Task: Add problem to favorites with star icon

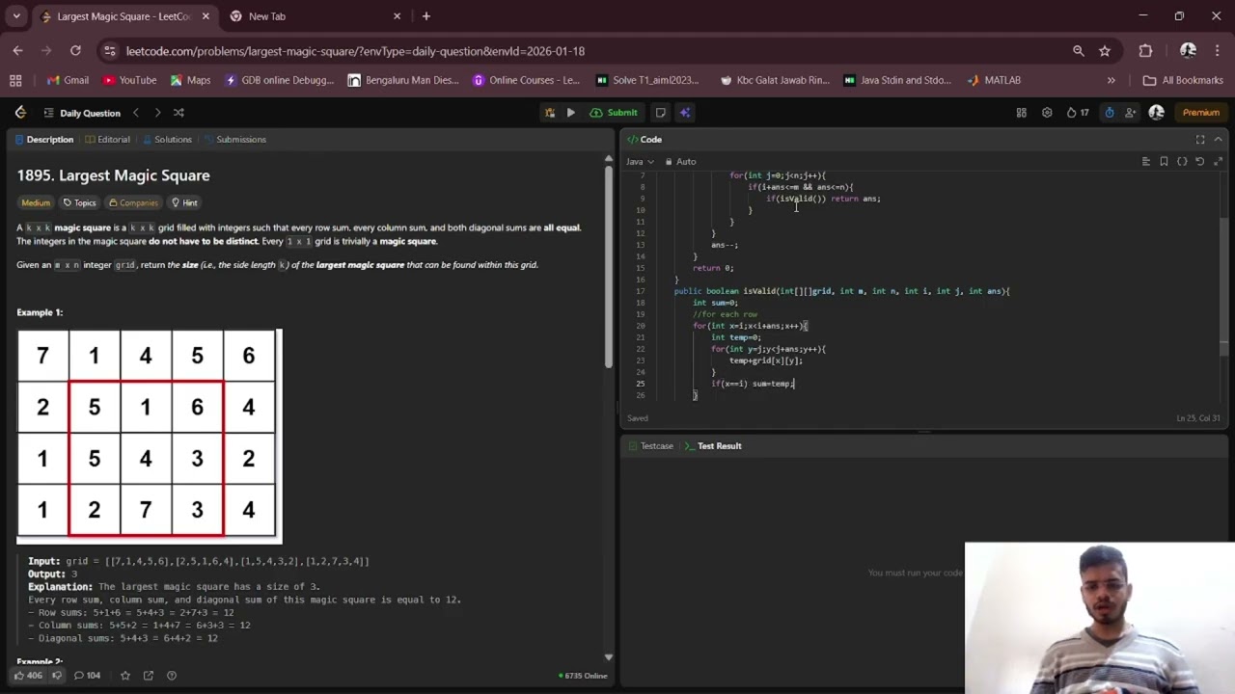Action: point(124,676)
